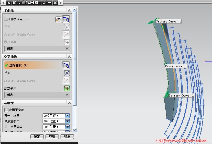The height and width of the screenshot is (144, 212).
Task: Click the next step arrow in dialog title bar
Action: [61, 3]
